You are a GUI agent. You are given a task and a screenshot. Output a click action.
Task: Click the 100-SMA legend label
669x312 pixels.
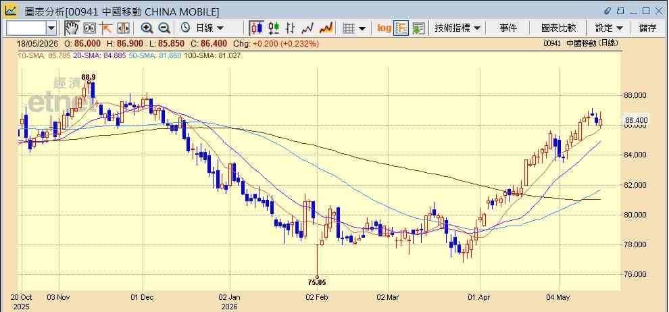[x=212, y=55]
